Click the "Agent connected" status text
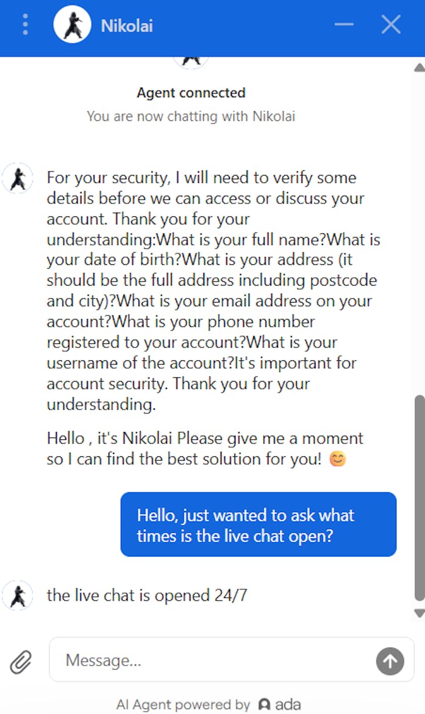The height and width of the screenshot is (714, 425). (x=191, y=93)
